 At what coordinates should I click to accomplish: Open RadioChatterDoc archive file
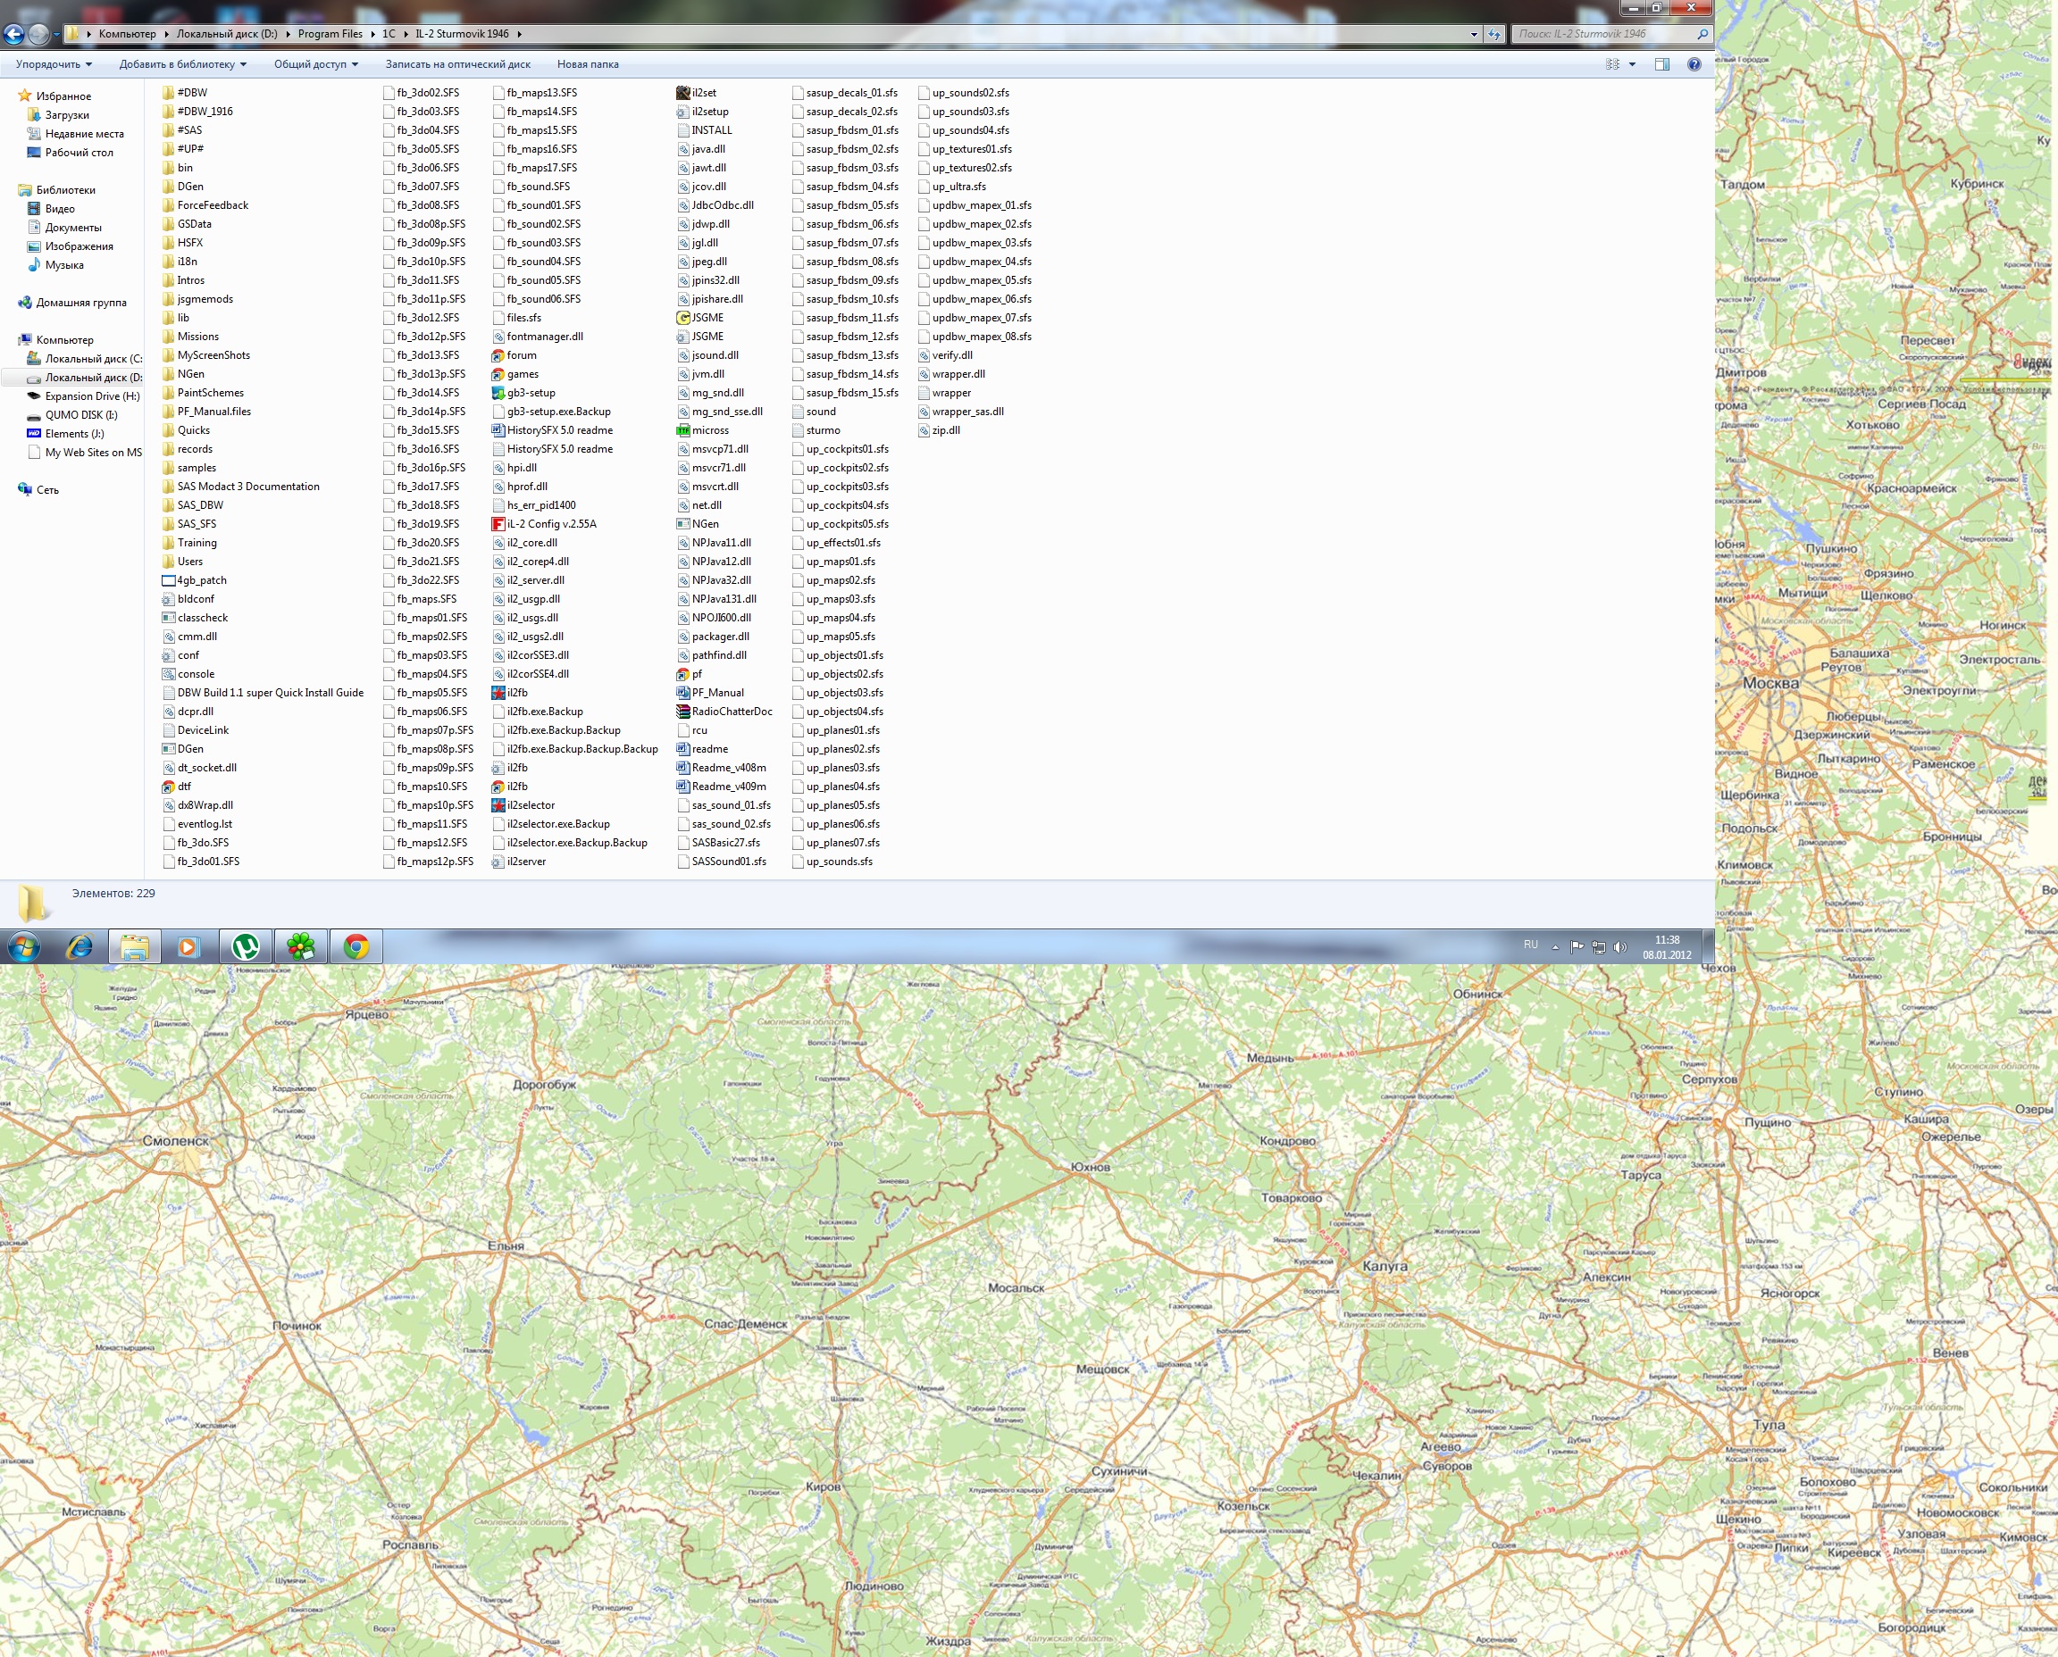click(x=732, y=711)
